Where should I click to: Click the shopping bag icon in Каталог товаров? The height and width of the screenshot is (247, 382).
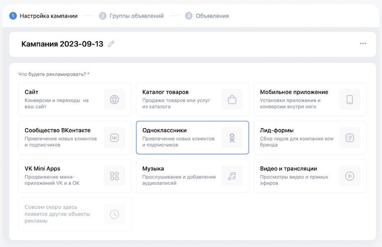click(x=232, y=99)
